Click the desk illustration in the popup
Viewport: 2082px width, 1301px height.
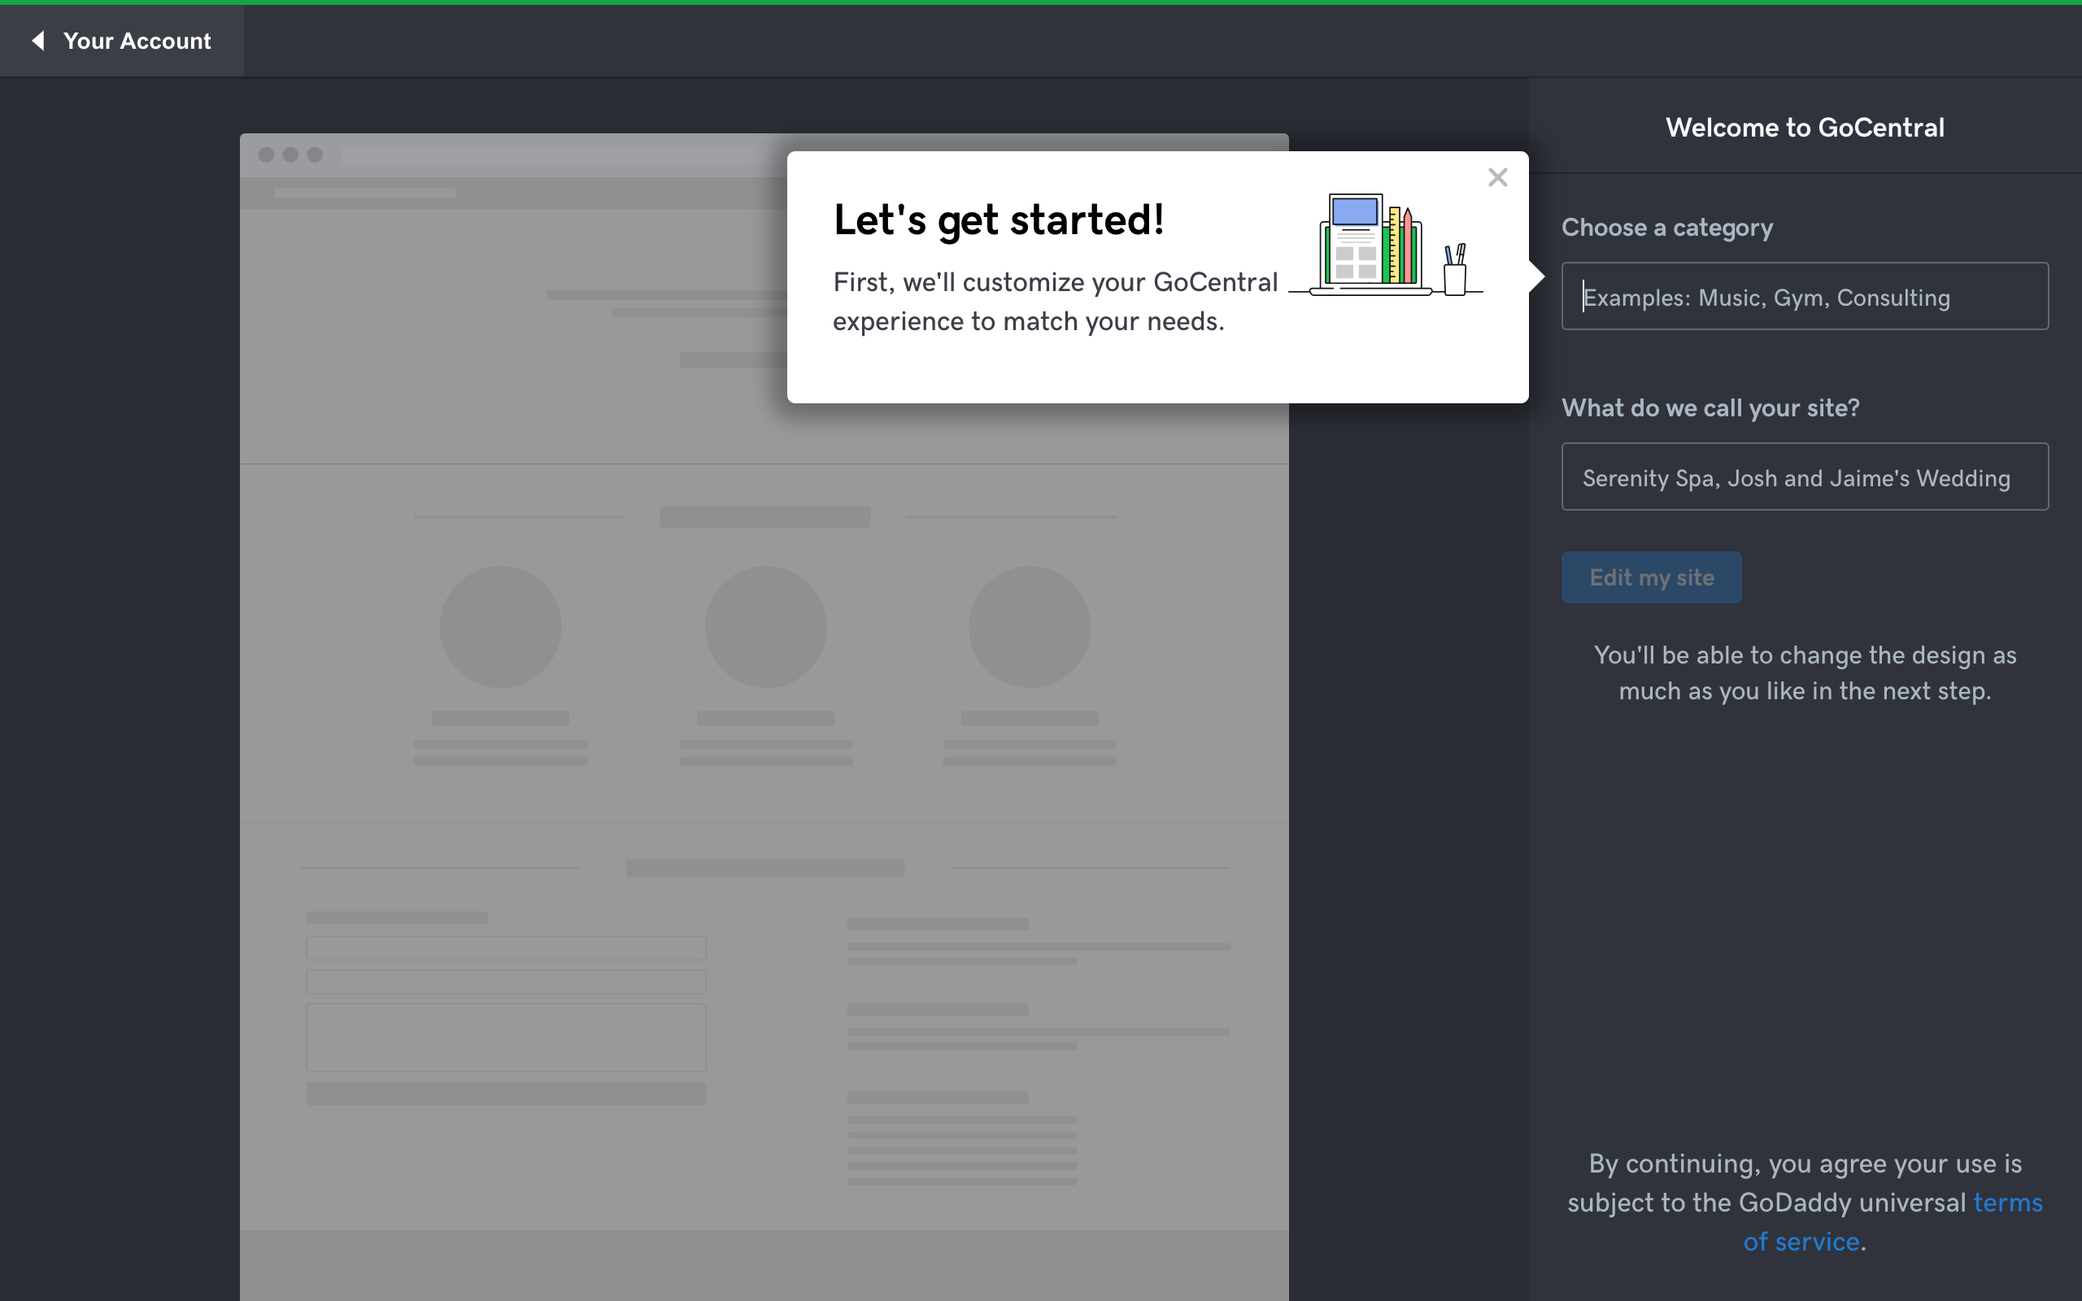1385,246
